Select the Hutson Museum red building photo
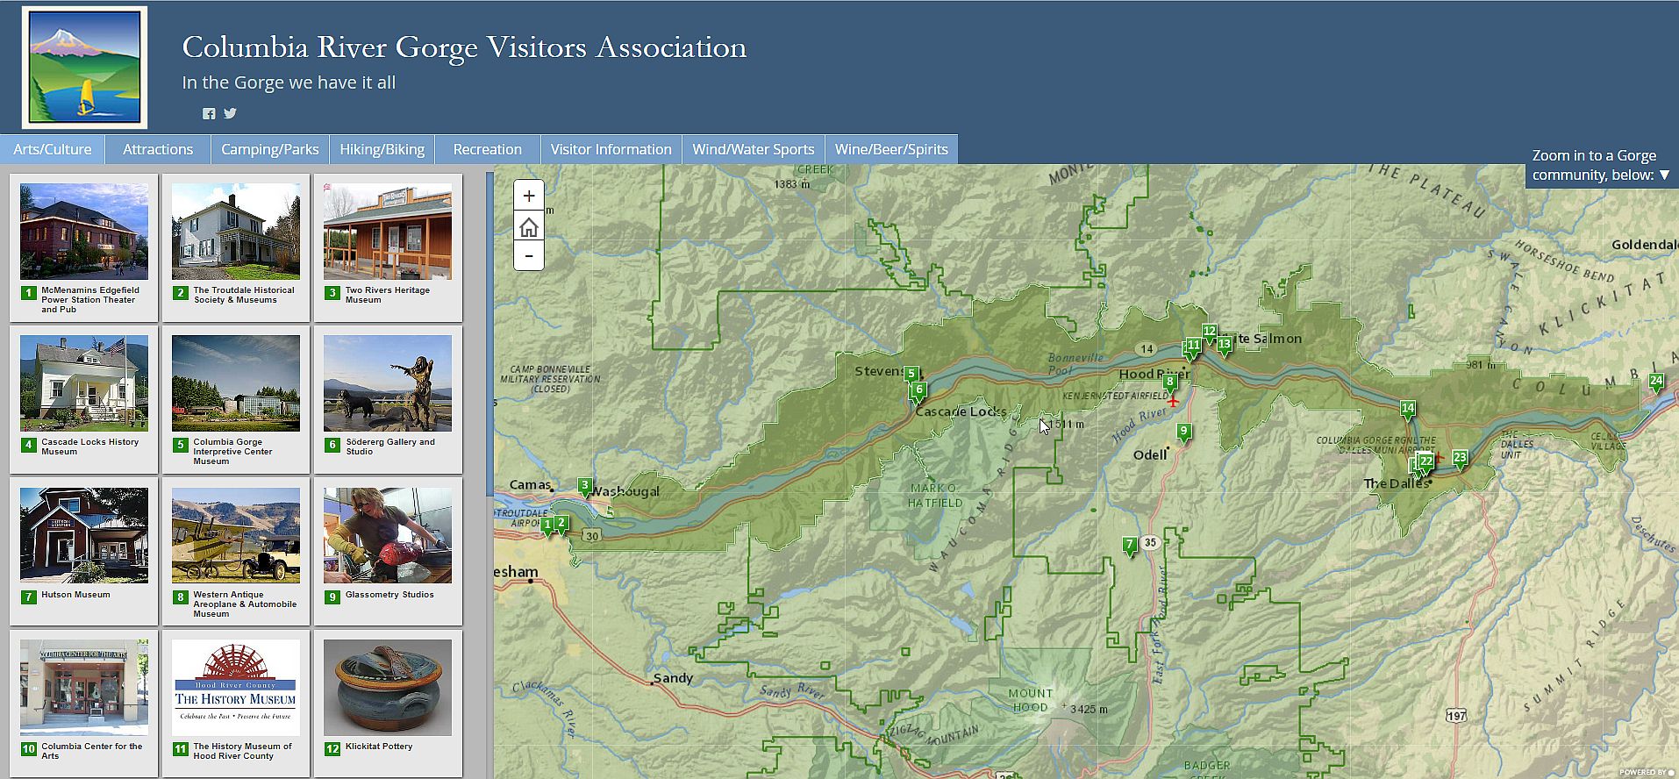Image resolution: width=1679 pixels, height=779 pixels. (x=84, y=535)
